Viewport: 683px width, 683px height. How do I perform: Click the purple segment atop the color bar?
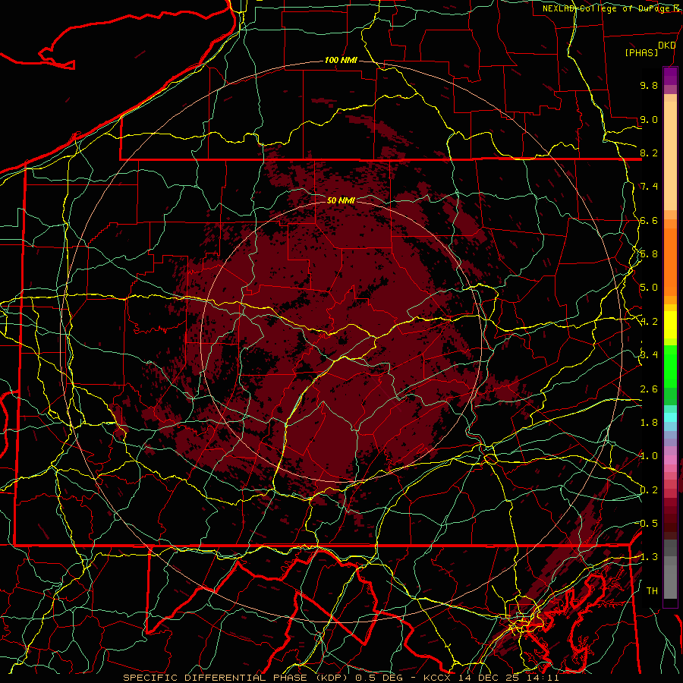670,76
